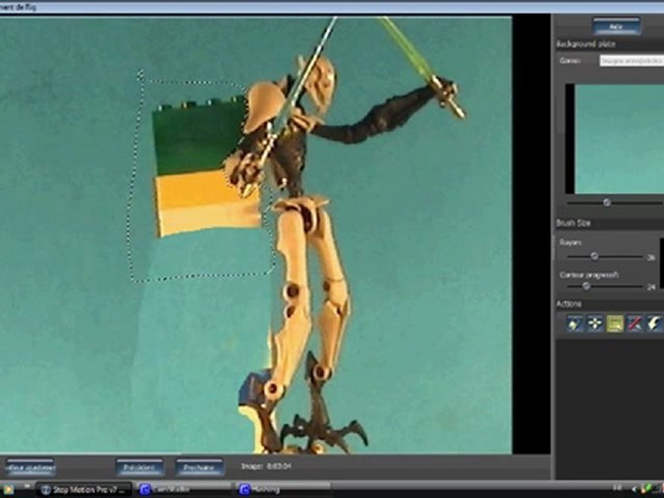
Task: Move the slider below the background plate preview
Action: pos(607,203)
